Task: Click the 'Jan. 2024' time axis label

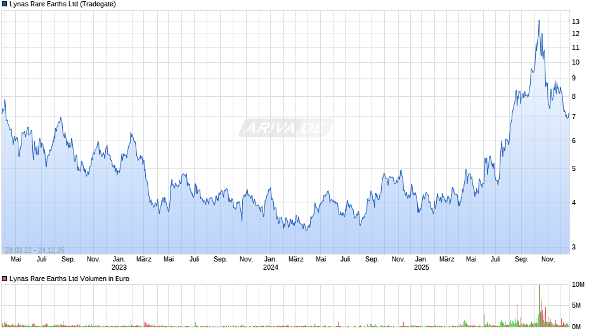Action: (271, 263)
